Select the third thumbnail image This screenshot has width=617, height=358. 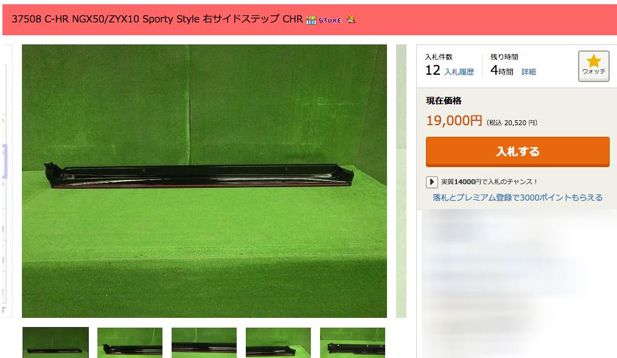[204, 343]
